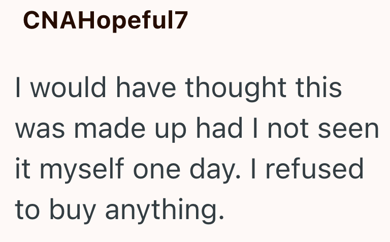
Task: Open the CNAHopeful7 user profile
Action: 106,21
